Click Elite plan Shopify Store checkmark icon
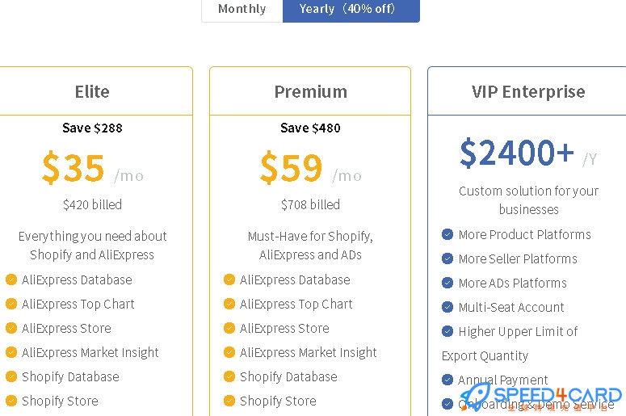This screenshot has width=626, height=416. (x=11, y=401)
